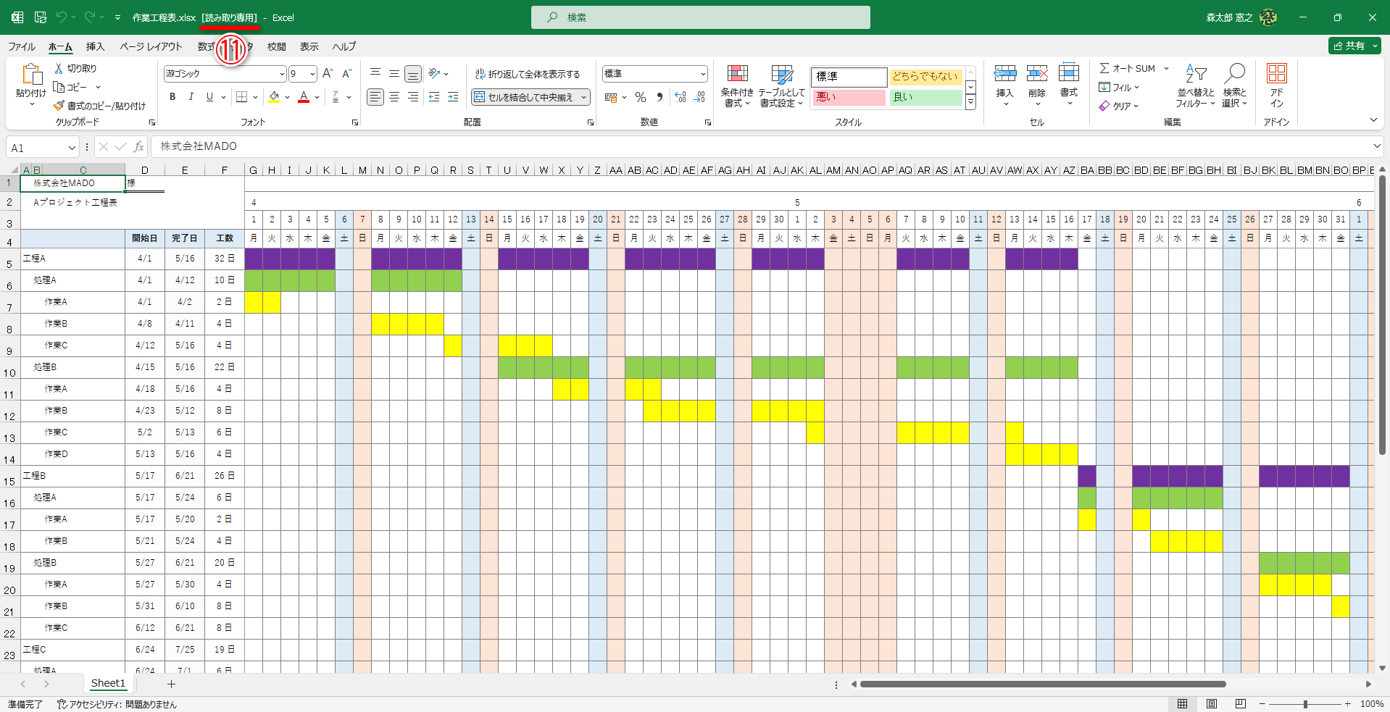
Task: Click Page Break Preview button in status bar
Action: tap(1241, 704)
